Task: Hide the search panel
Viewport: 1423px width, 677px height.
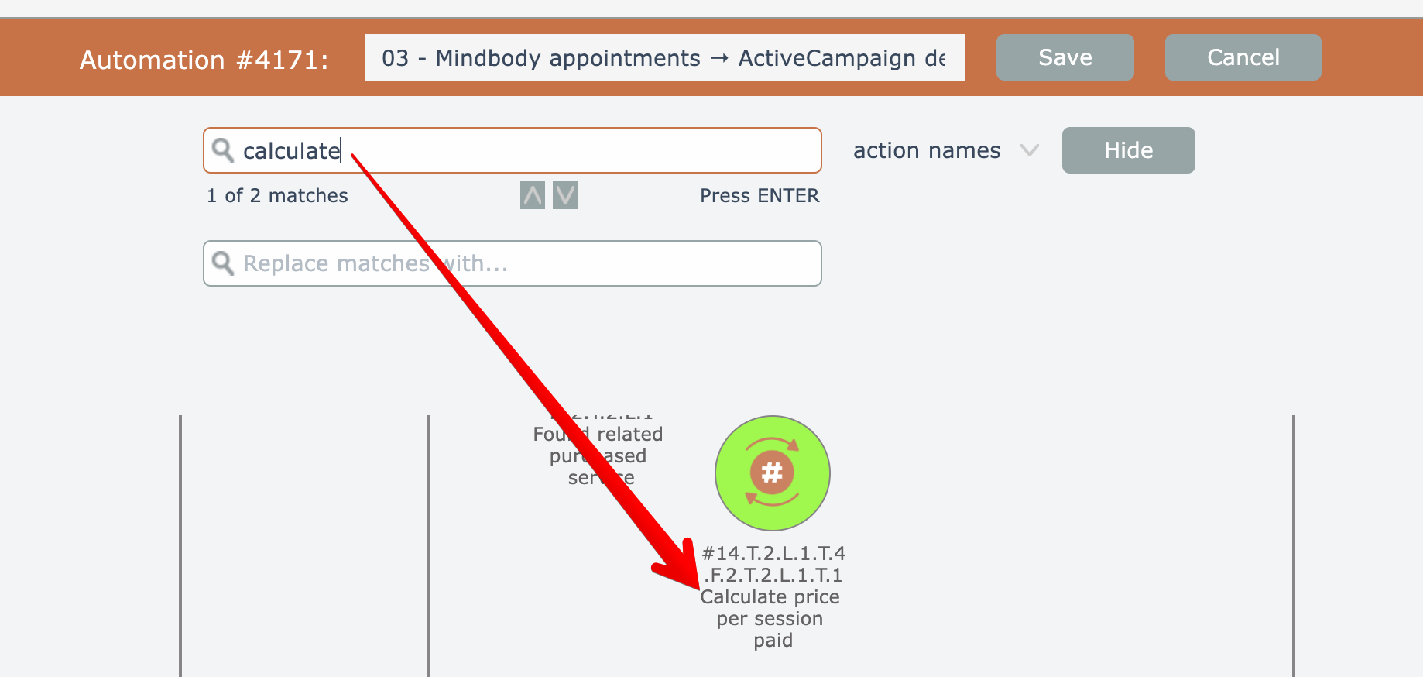Action: 1128,150
